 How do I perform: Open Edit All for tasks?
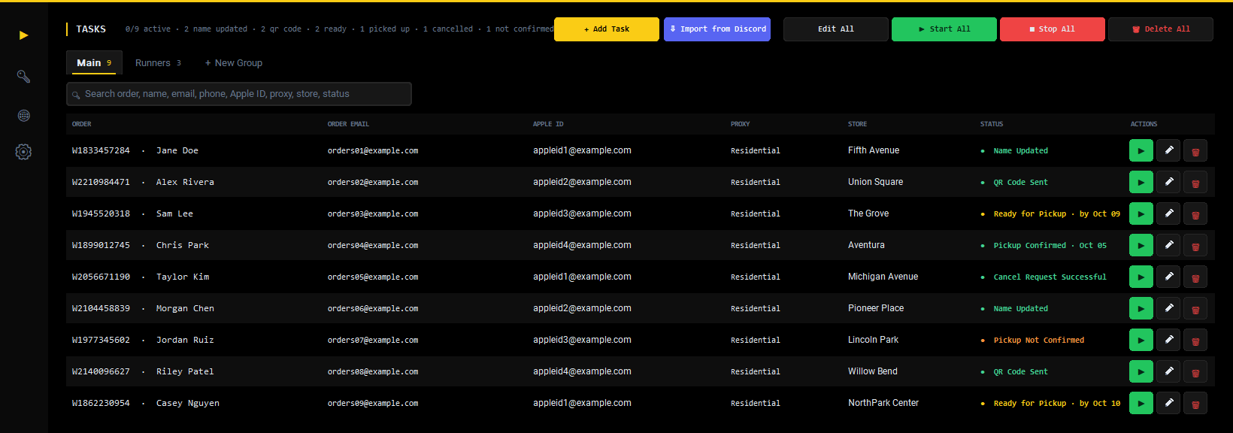(x=836, y=29)
